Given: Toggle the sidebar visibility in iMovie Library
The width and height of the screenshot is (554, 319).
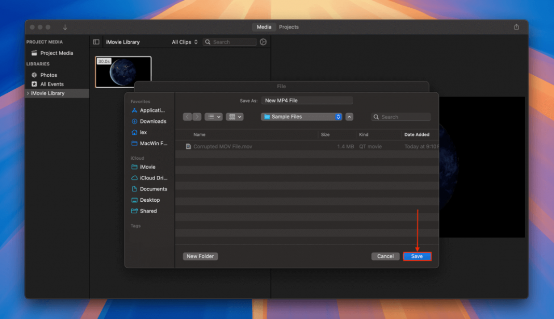Looking at the screenshot, I should coord(96,42).
